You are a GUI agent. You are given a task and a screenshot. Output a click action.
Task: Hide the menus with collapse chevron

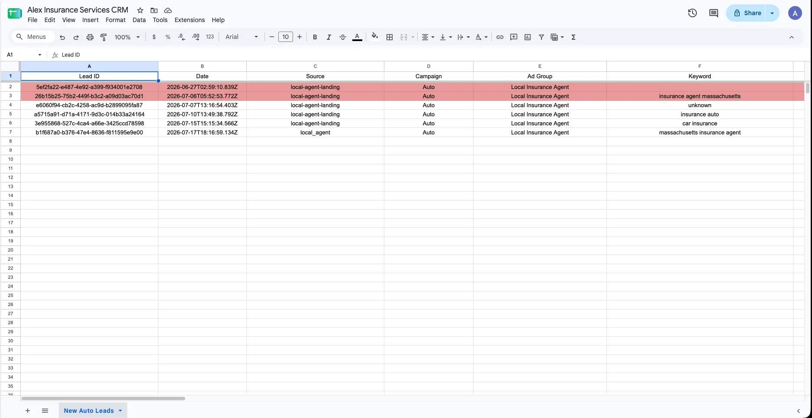tap(792, 37)
